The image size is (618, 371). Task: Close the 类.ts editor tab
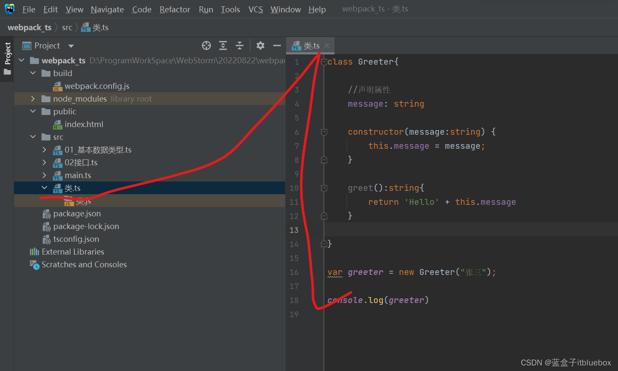tap(327, 45)
